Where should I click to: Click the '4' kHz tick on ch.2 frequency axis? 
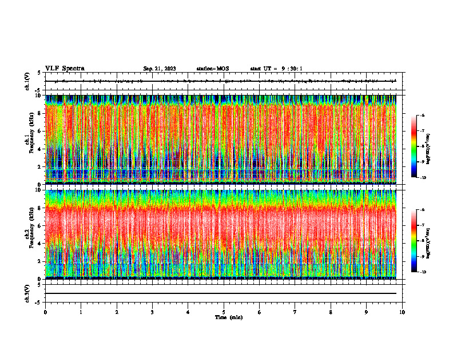point(40,244)
